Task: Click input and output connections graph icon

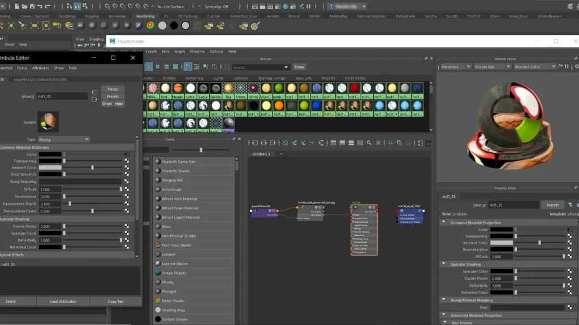Action: 263,143
